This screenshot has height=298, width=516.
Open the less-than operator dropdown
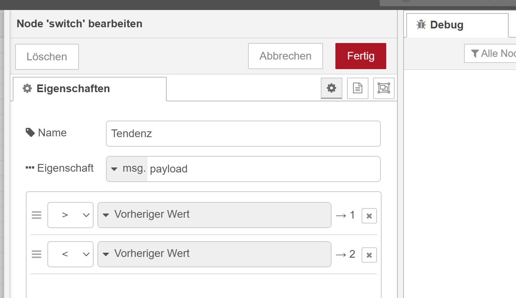70,254
